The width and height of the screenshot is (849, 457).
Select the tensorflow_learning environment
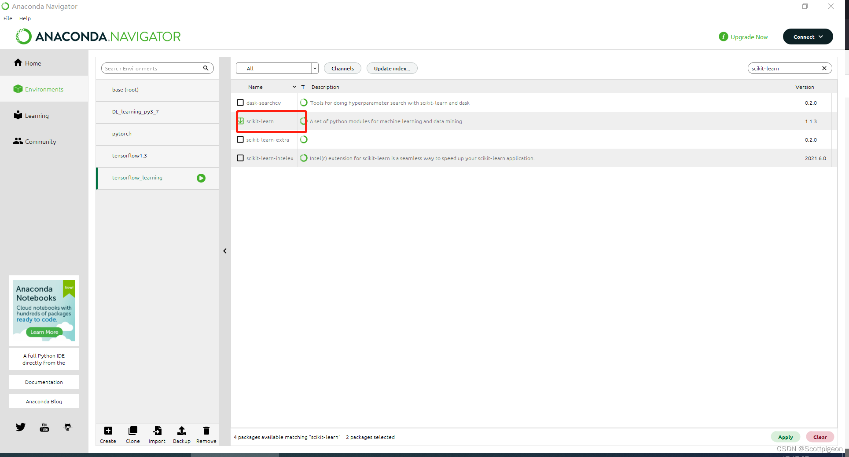click(158, 178)
